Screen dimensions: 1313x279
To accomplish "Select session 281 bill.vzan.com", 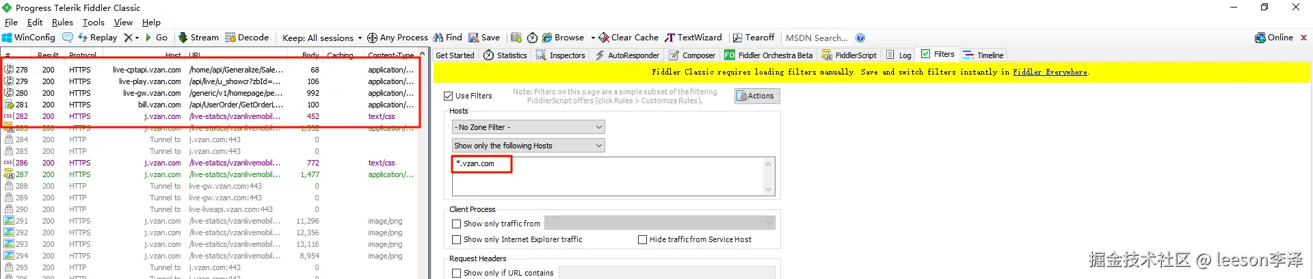I will [209, 105].
